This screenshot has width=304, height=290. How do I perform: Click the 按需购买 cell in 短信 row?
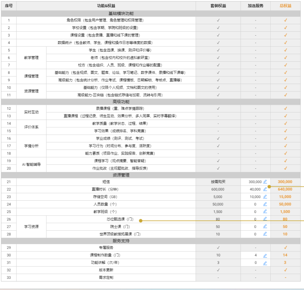(x=218, y=182)
